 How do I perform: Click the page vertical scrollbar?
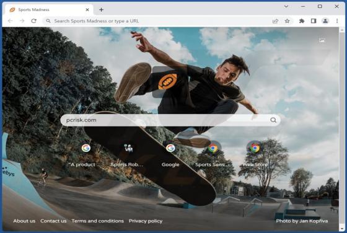pyautogui.click(x=341, y=129)
